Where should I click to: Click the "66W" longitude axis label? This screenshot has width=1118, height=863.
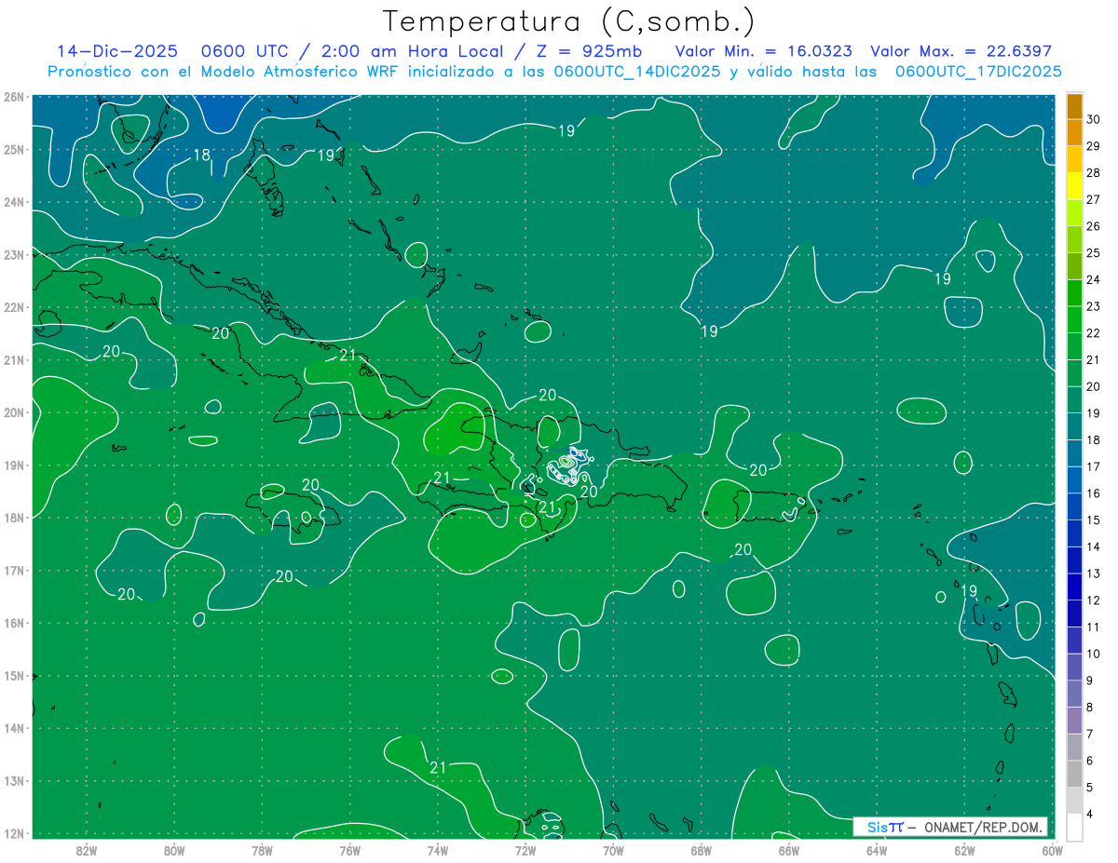(x=788, y=849)
